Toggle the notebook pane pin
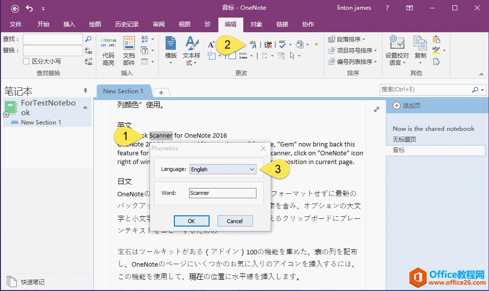The height and width of the screenshot is (291, 489). click(x=85, y=91)
